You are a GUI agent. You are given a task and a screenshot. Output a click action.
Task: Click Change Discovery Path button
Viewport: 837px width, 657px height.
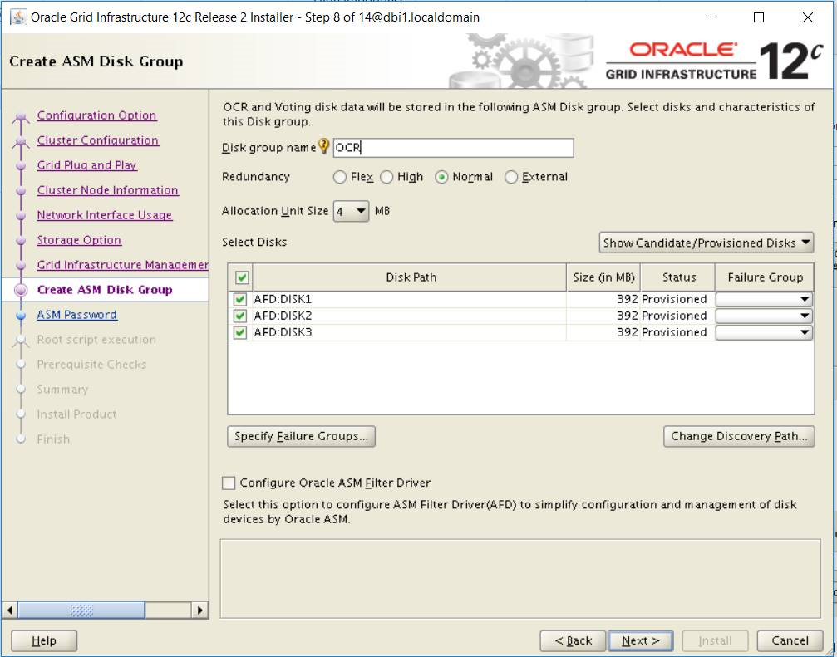click(739, 436)
